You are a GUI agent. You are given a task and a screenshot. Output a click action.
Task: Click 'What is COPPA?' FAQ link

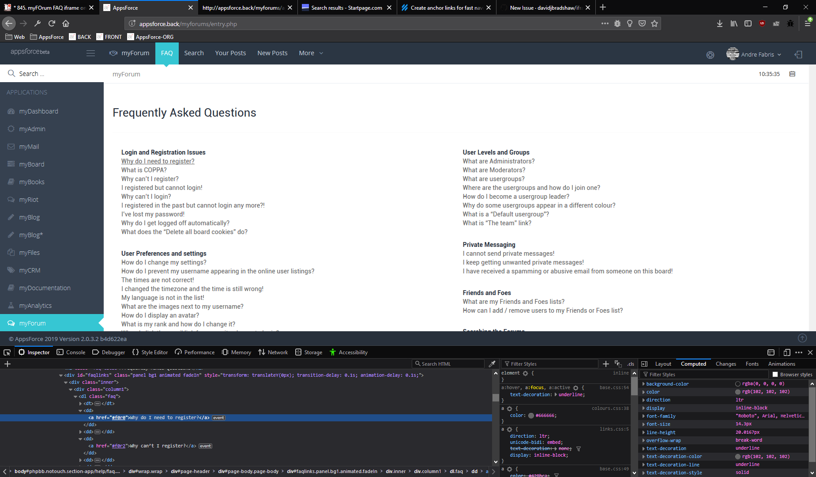pos(144,170)
